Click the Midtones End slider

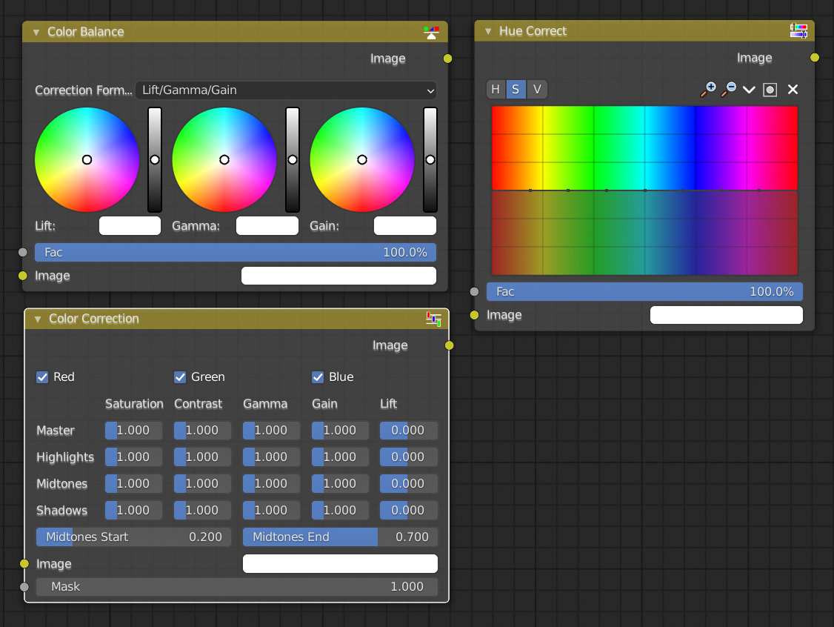pyautogui.click(x=340, y=537)
